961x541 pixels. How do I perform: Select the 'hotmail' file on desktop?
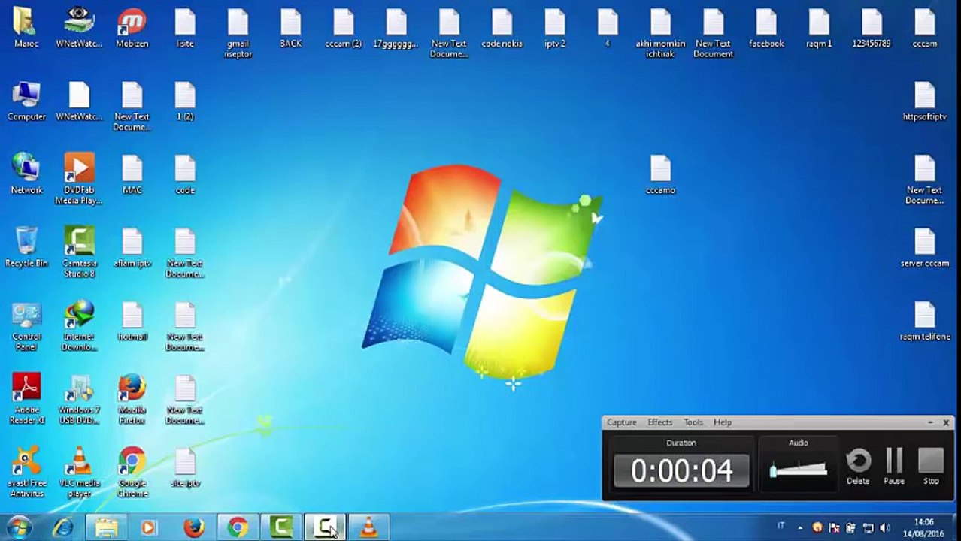coord(132,321)
